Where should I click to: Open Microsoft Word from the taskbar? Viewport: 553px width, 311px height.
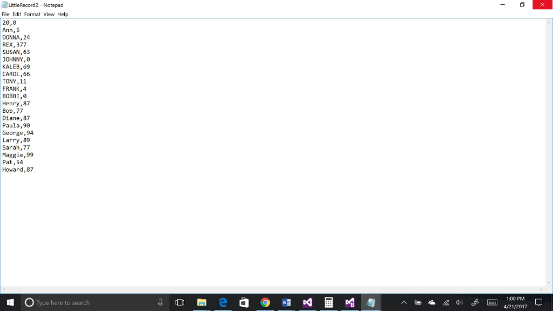coord(286,302)
